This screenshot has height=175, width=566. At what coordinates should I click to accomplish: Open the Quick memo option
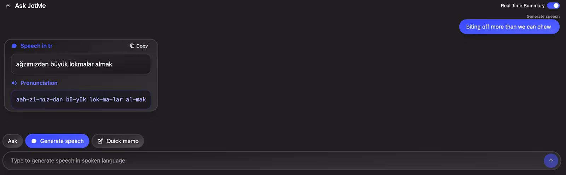pos(118,141)
